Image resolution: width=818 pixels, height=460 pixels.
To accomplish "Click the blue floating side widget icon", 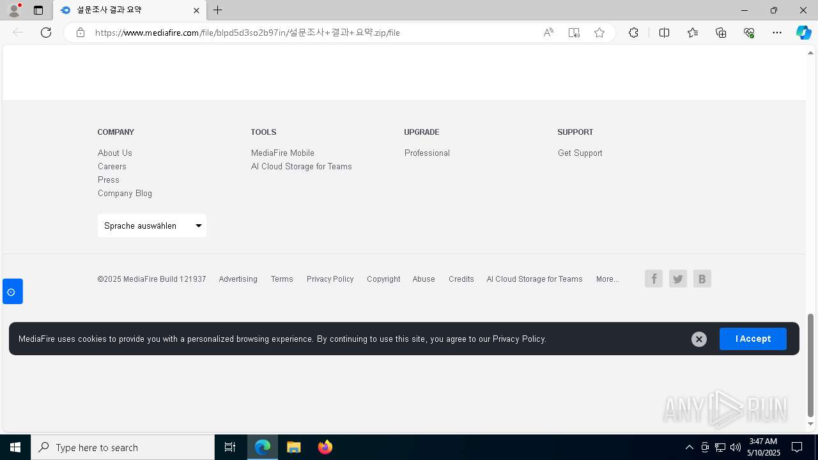I will click(x=12, y=291).
